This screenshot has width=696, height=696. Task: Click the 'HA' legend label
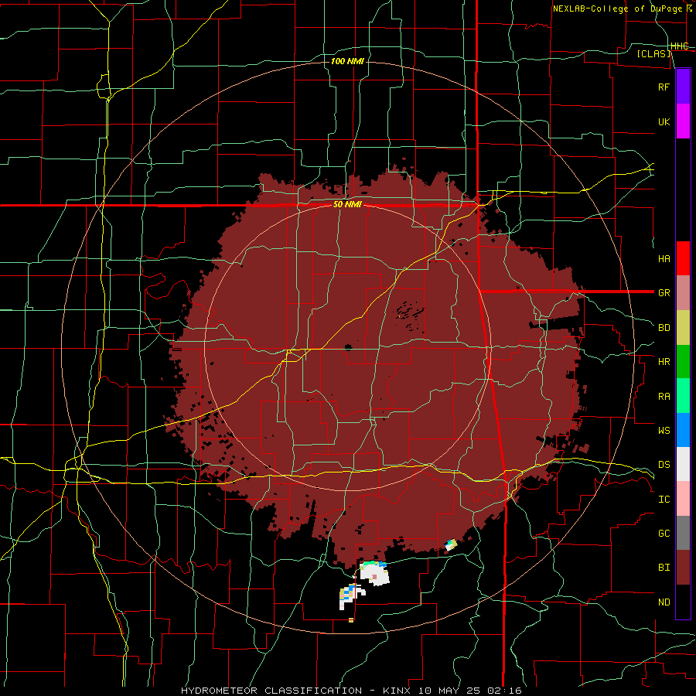click(x=664, y=258)
